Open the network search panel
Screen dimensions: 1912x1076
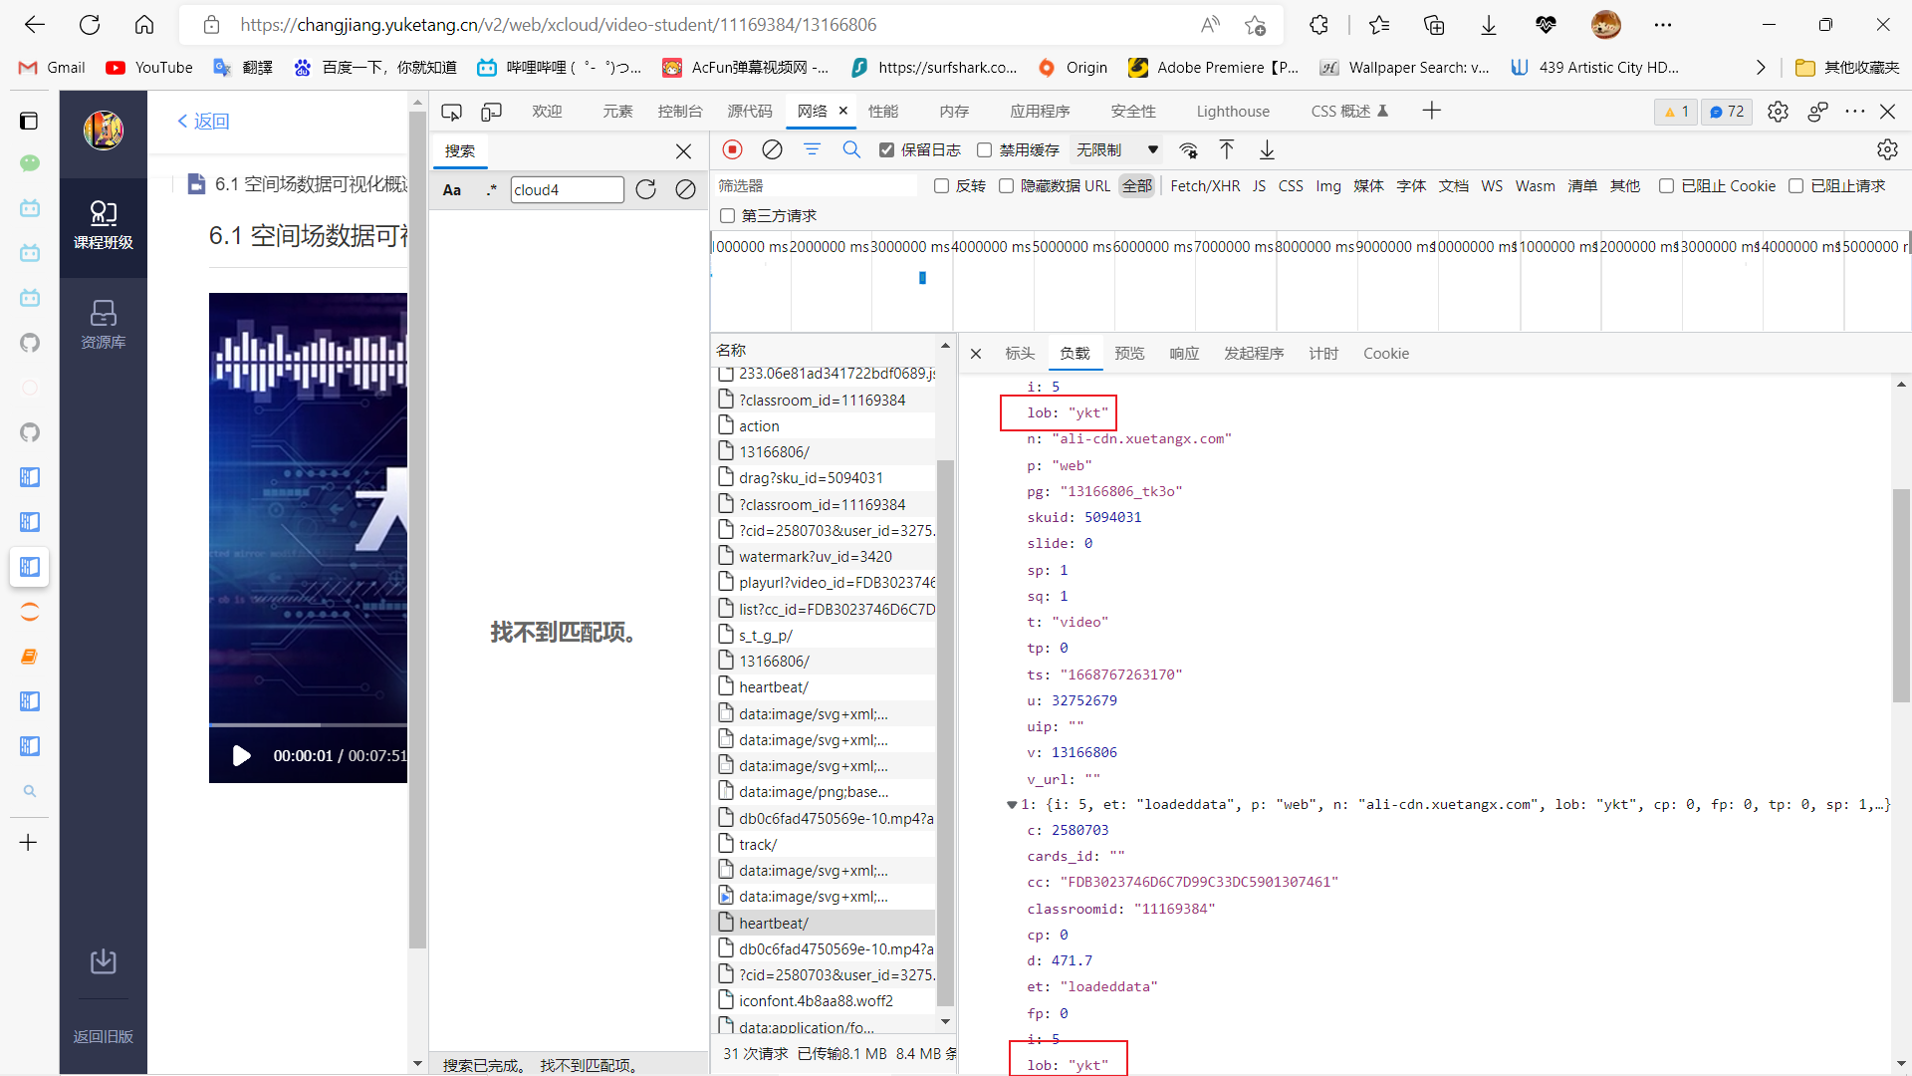(851, 149)
